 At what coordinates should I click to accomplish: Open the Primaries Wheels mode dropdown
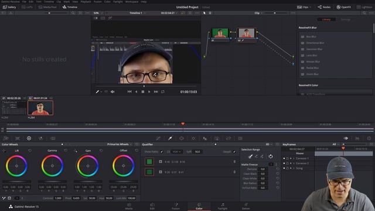click(120, 144)
